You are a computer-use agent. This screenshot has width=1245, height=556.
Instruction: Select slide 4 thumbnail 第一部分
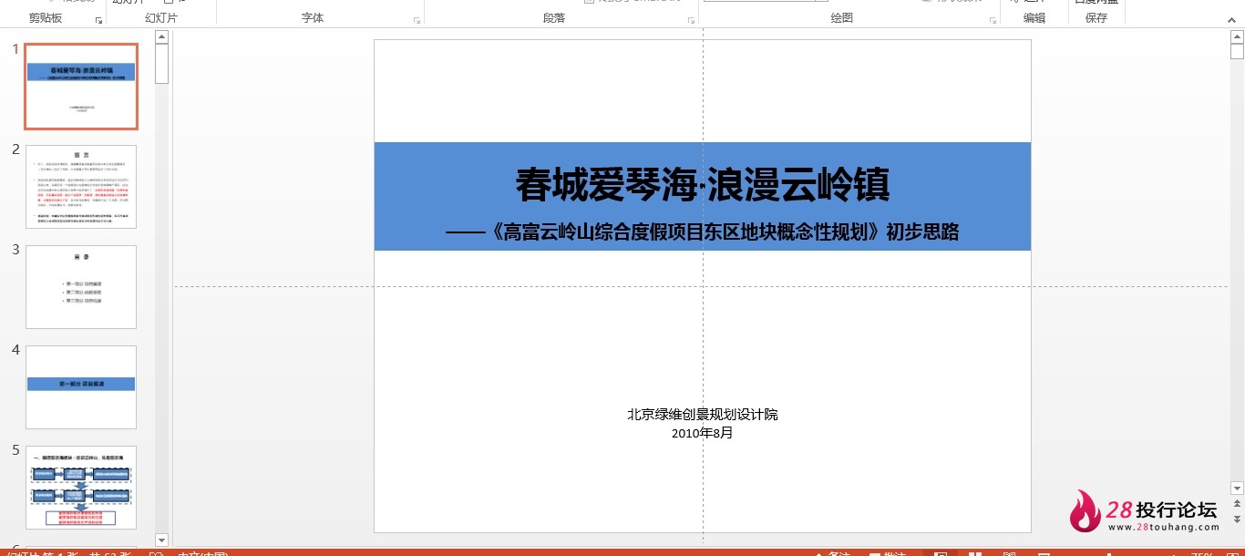tap(81, 387)
